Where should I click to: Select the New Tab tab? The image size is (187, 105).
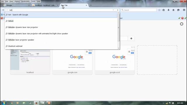click(74, 5)
